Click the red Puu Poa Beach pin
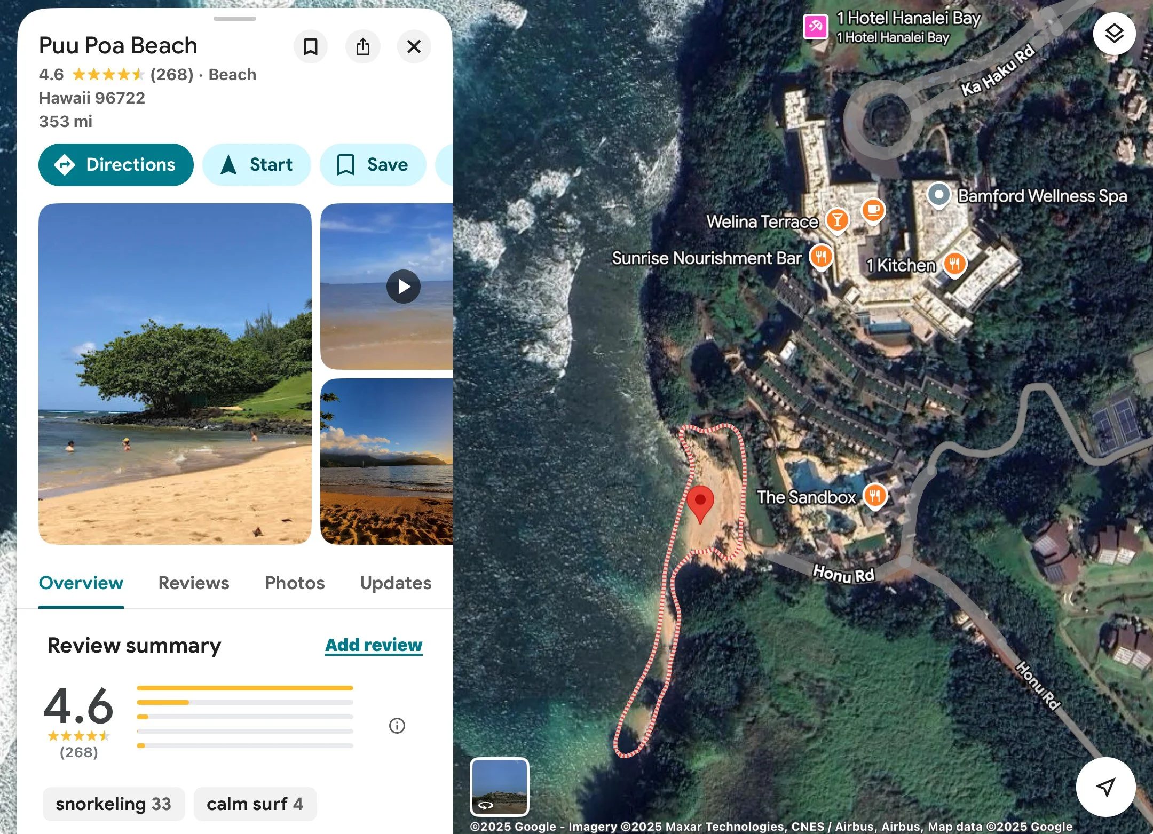The image size is (1153, 834). (x=700, y=504)
